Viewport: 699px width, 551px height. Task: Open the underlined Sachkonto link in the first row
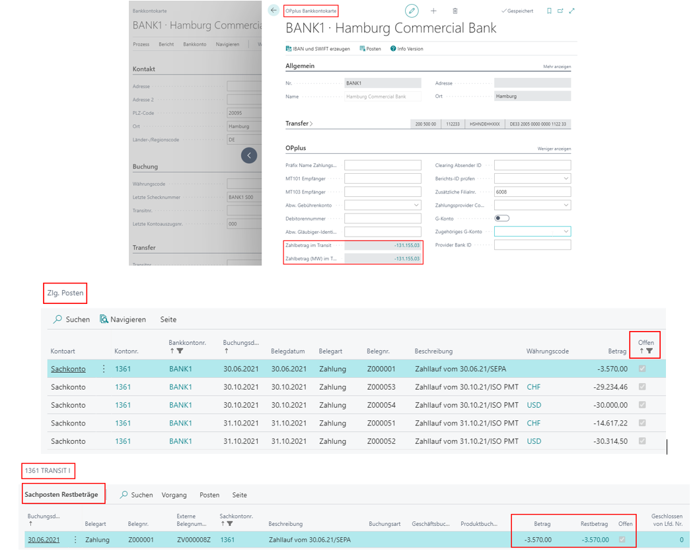click(x=68, y=369)
